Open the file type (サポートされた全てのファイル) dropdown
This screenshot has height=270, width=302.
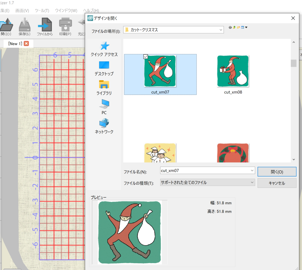pos(252,182)
